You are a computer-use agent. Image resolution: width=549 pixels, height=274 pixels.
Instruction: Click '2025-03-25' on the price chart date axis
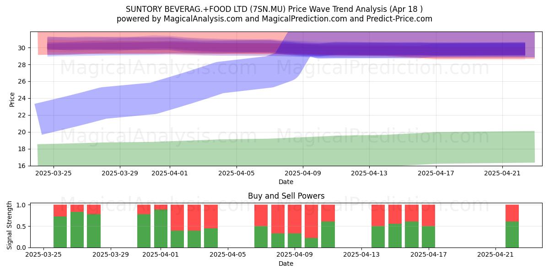tap(53, 173)
